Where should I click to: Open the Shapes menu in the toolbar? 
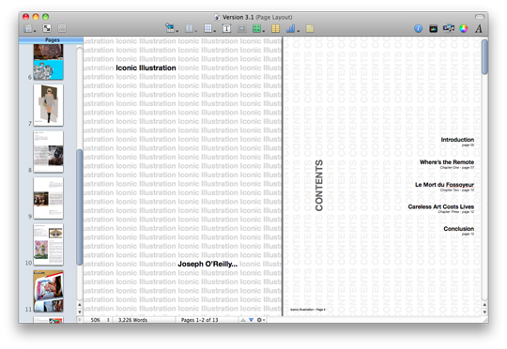258,29
